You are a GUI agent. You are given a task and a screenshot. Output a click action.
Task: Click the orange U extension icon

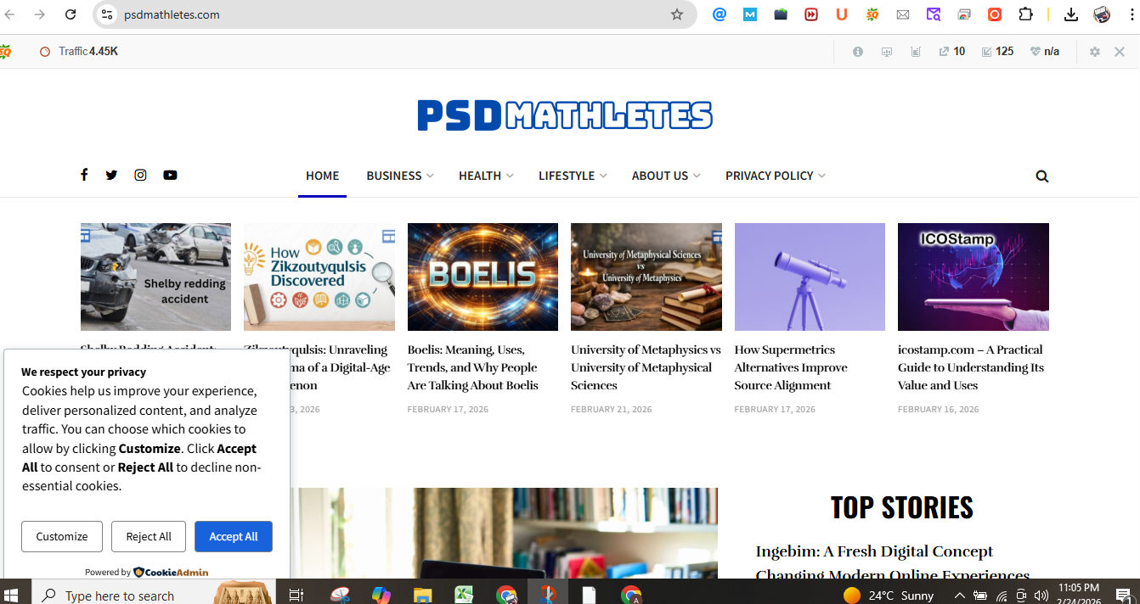842,14
